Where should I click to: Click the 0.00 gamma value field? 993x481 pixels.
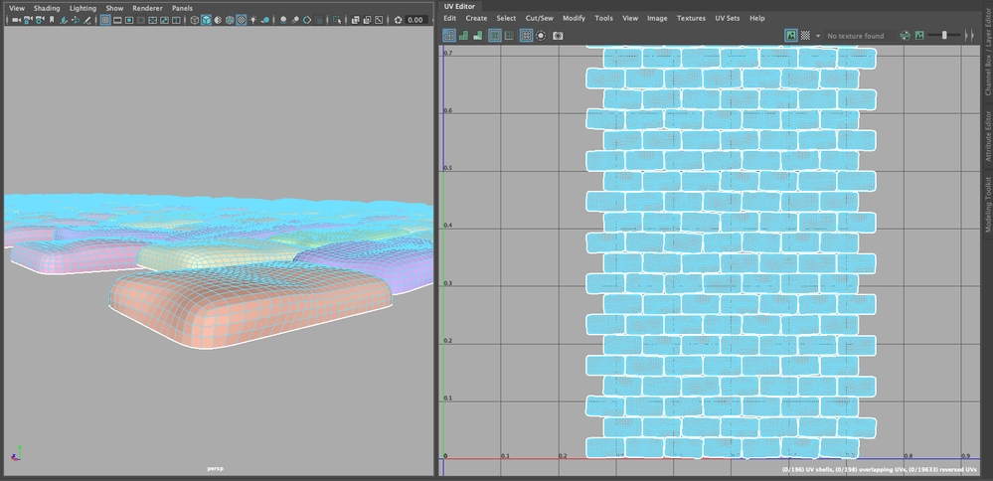pos(415,20)
